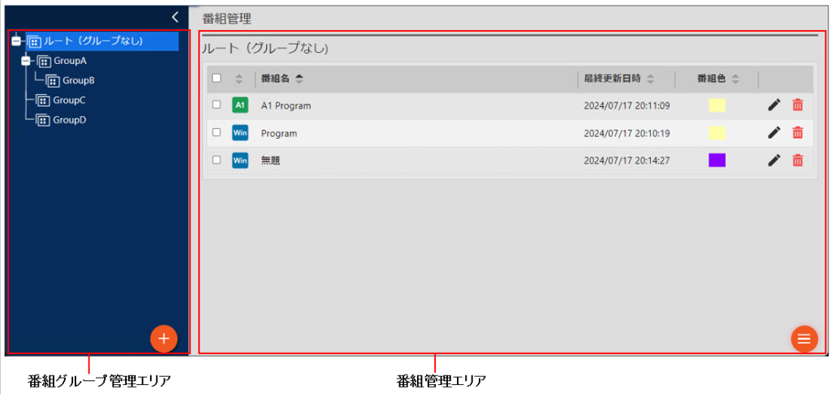Edit A1 Program with the pencil icon
This screenshot has height=394, width=831.
pyautogui.click(x=774, y=105)
